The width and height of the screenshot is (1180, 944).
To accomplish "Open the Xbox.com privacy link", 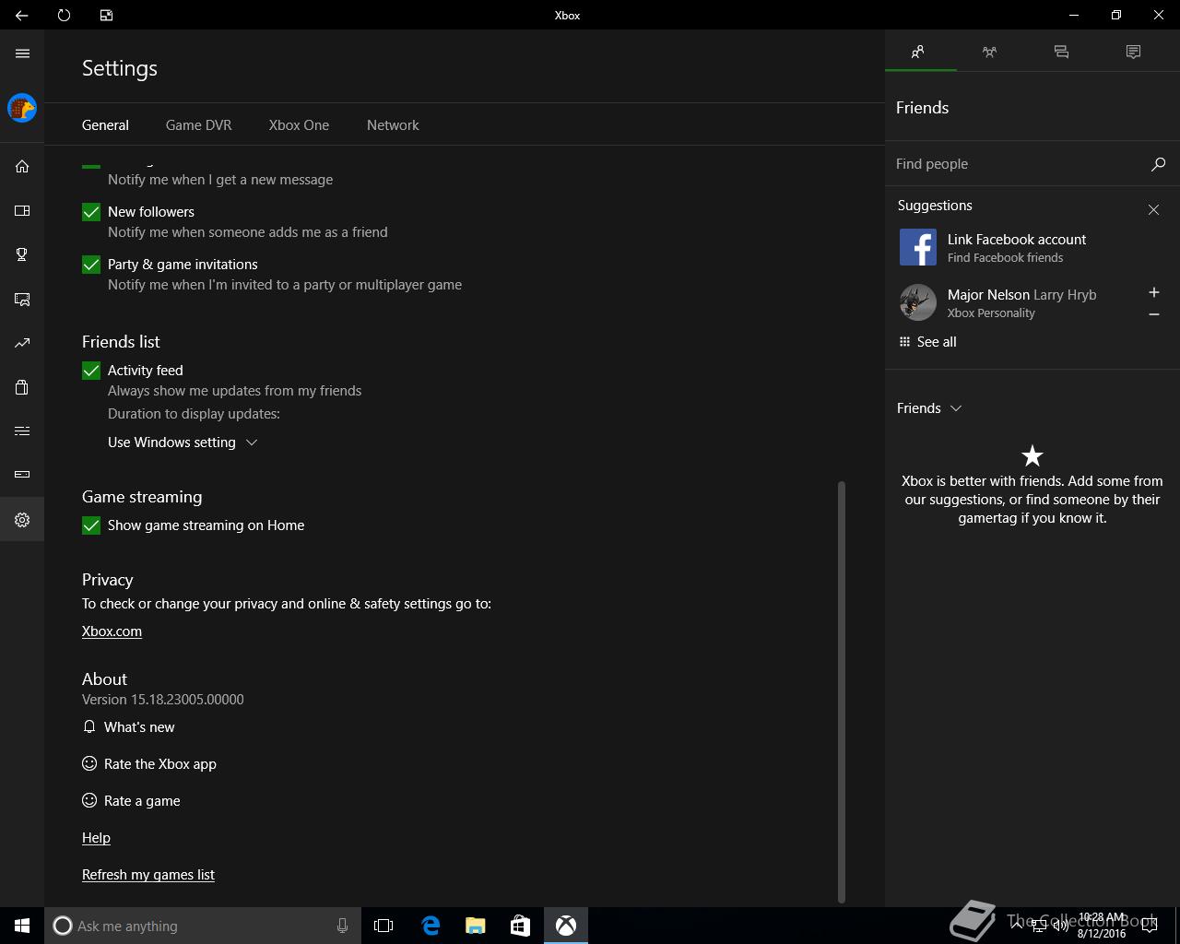I will [x=112, y=631].
